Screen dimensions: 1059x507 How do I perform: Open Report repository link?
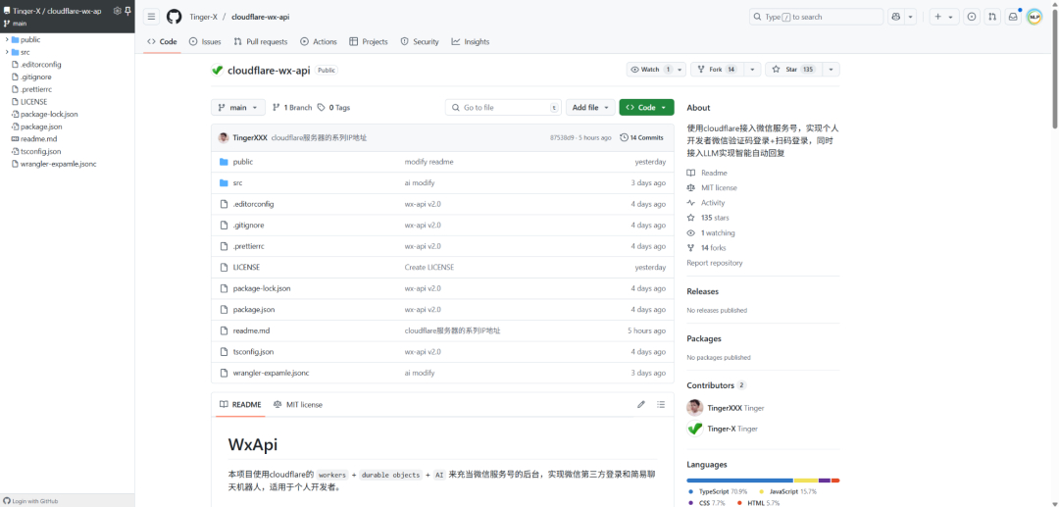(715, 263)
